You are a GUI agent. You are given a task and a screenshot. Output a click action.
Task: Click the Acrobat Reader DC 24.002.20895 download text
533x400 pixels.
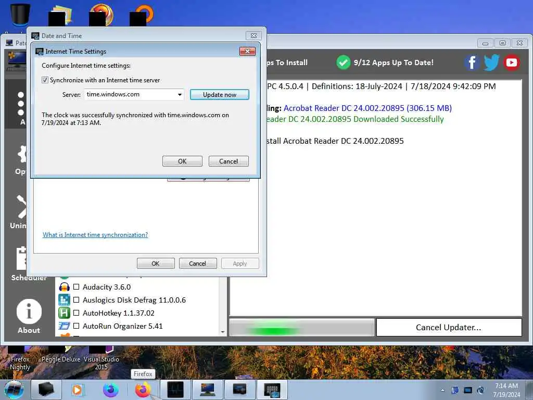click(x=368, y=108)
